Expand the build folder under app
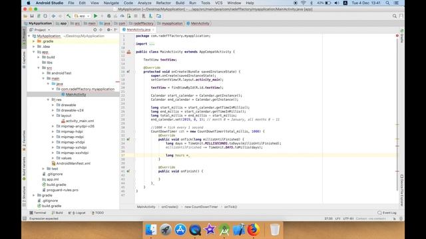This screenshot has height=239, width=426. coord(39,57)
